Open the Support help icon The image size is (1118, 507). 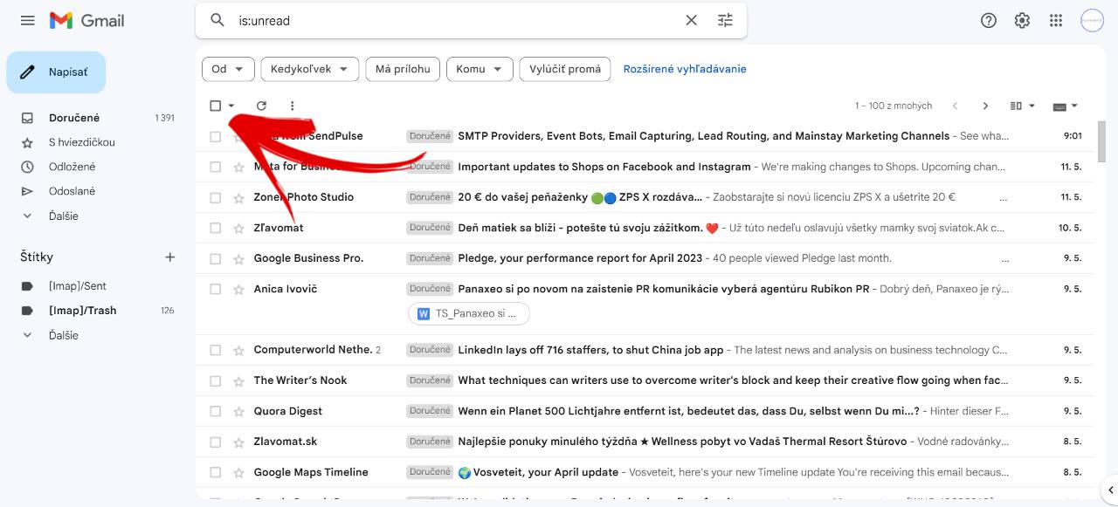point(989,21)
